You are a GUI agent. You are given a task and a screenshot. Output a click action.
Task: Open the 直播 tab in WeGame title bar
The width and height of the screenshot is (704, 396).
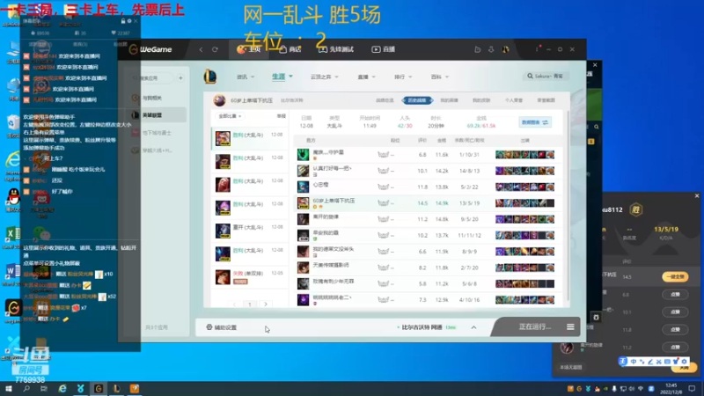point(384,49)
